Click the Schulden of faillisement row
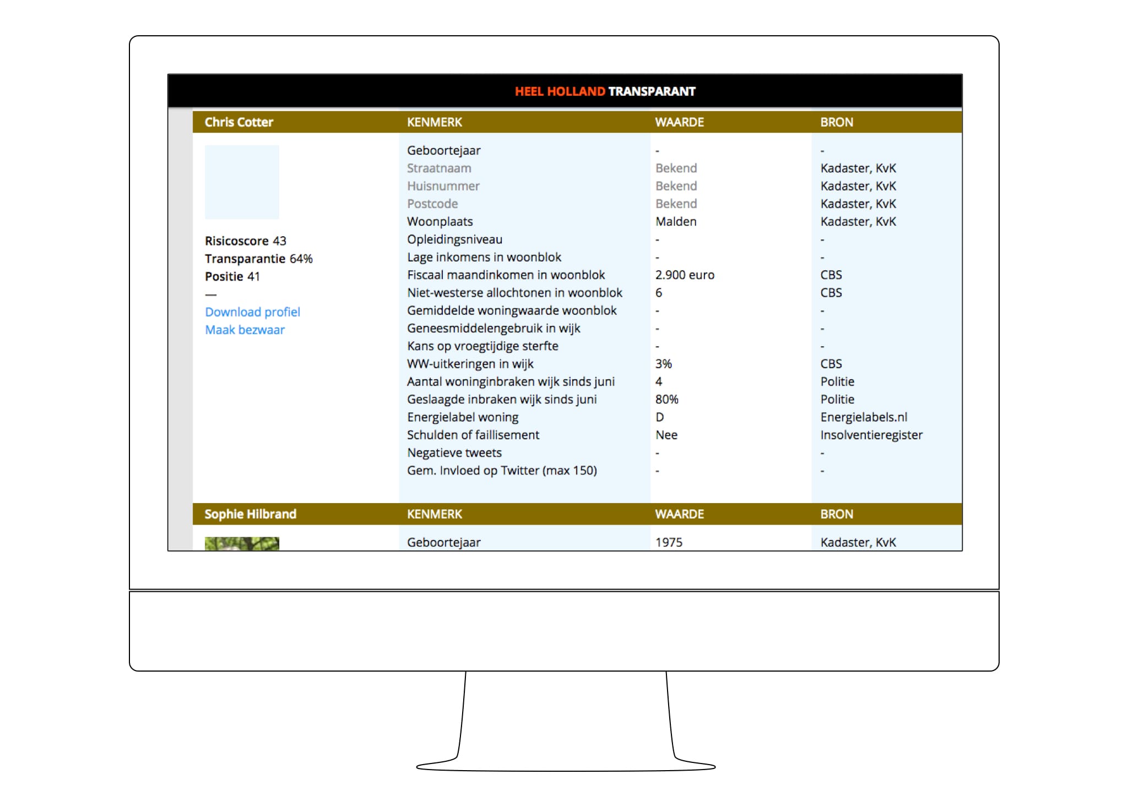Screen dimensions: 1128x807 pos(473,435)
